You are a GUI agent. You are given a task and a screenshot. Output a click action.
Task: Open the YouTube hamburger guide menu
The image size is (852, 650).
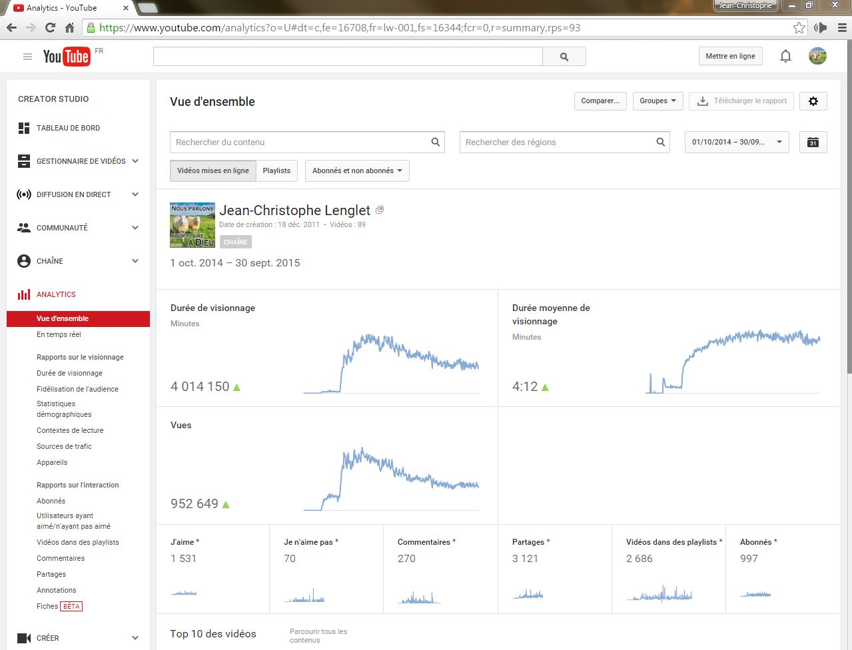[27, 57]
